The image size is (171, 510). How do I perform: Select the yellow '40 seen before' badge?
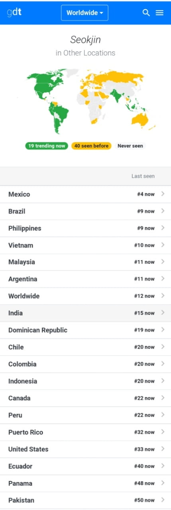click(91, 146)
